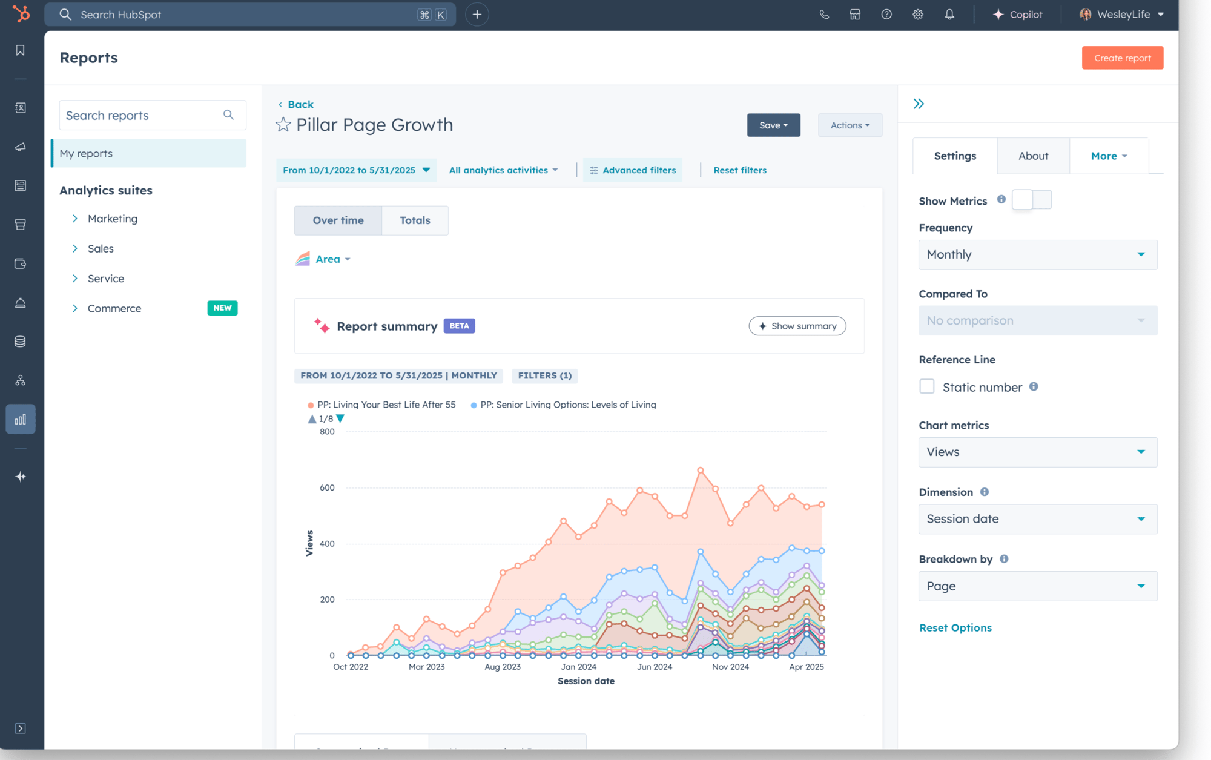Open All analytics activities dropdown
1211x760 pixels.
click(503, 170)
